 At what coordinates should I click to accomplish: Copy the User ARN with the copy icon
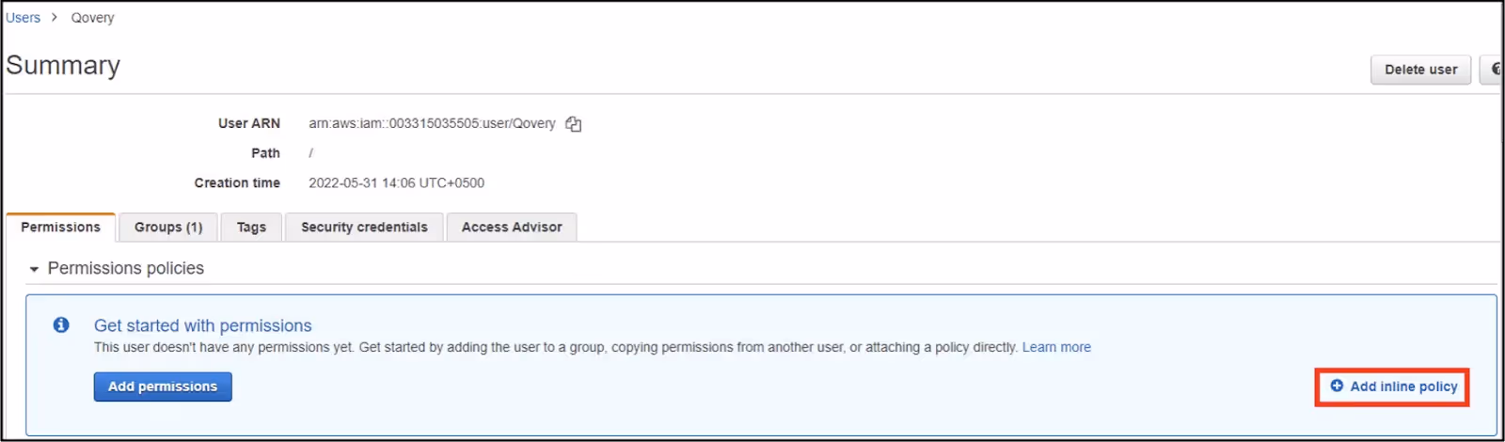coord(573,124)
